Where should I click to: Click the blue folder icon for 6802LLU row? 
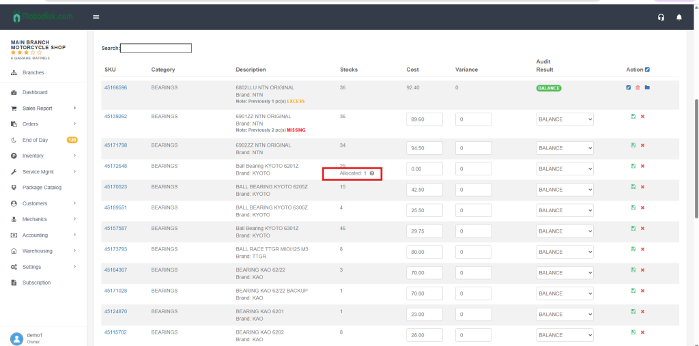tap(646, 87)
